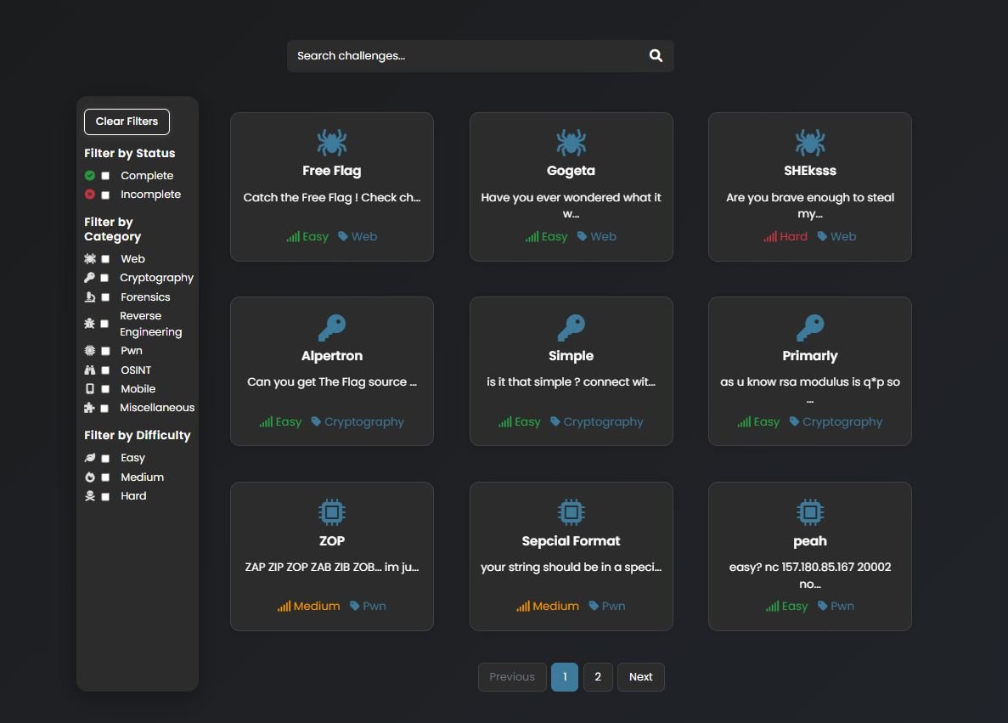The height and width of the screenshot is (723, 1008).
Task: Open the peah challenge title
Action: point(810,541)
